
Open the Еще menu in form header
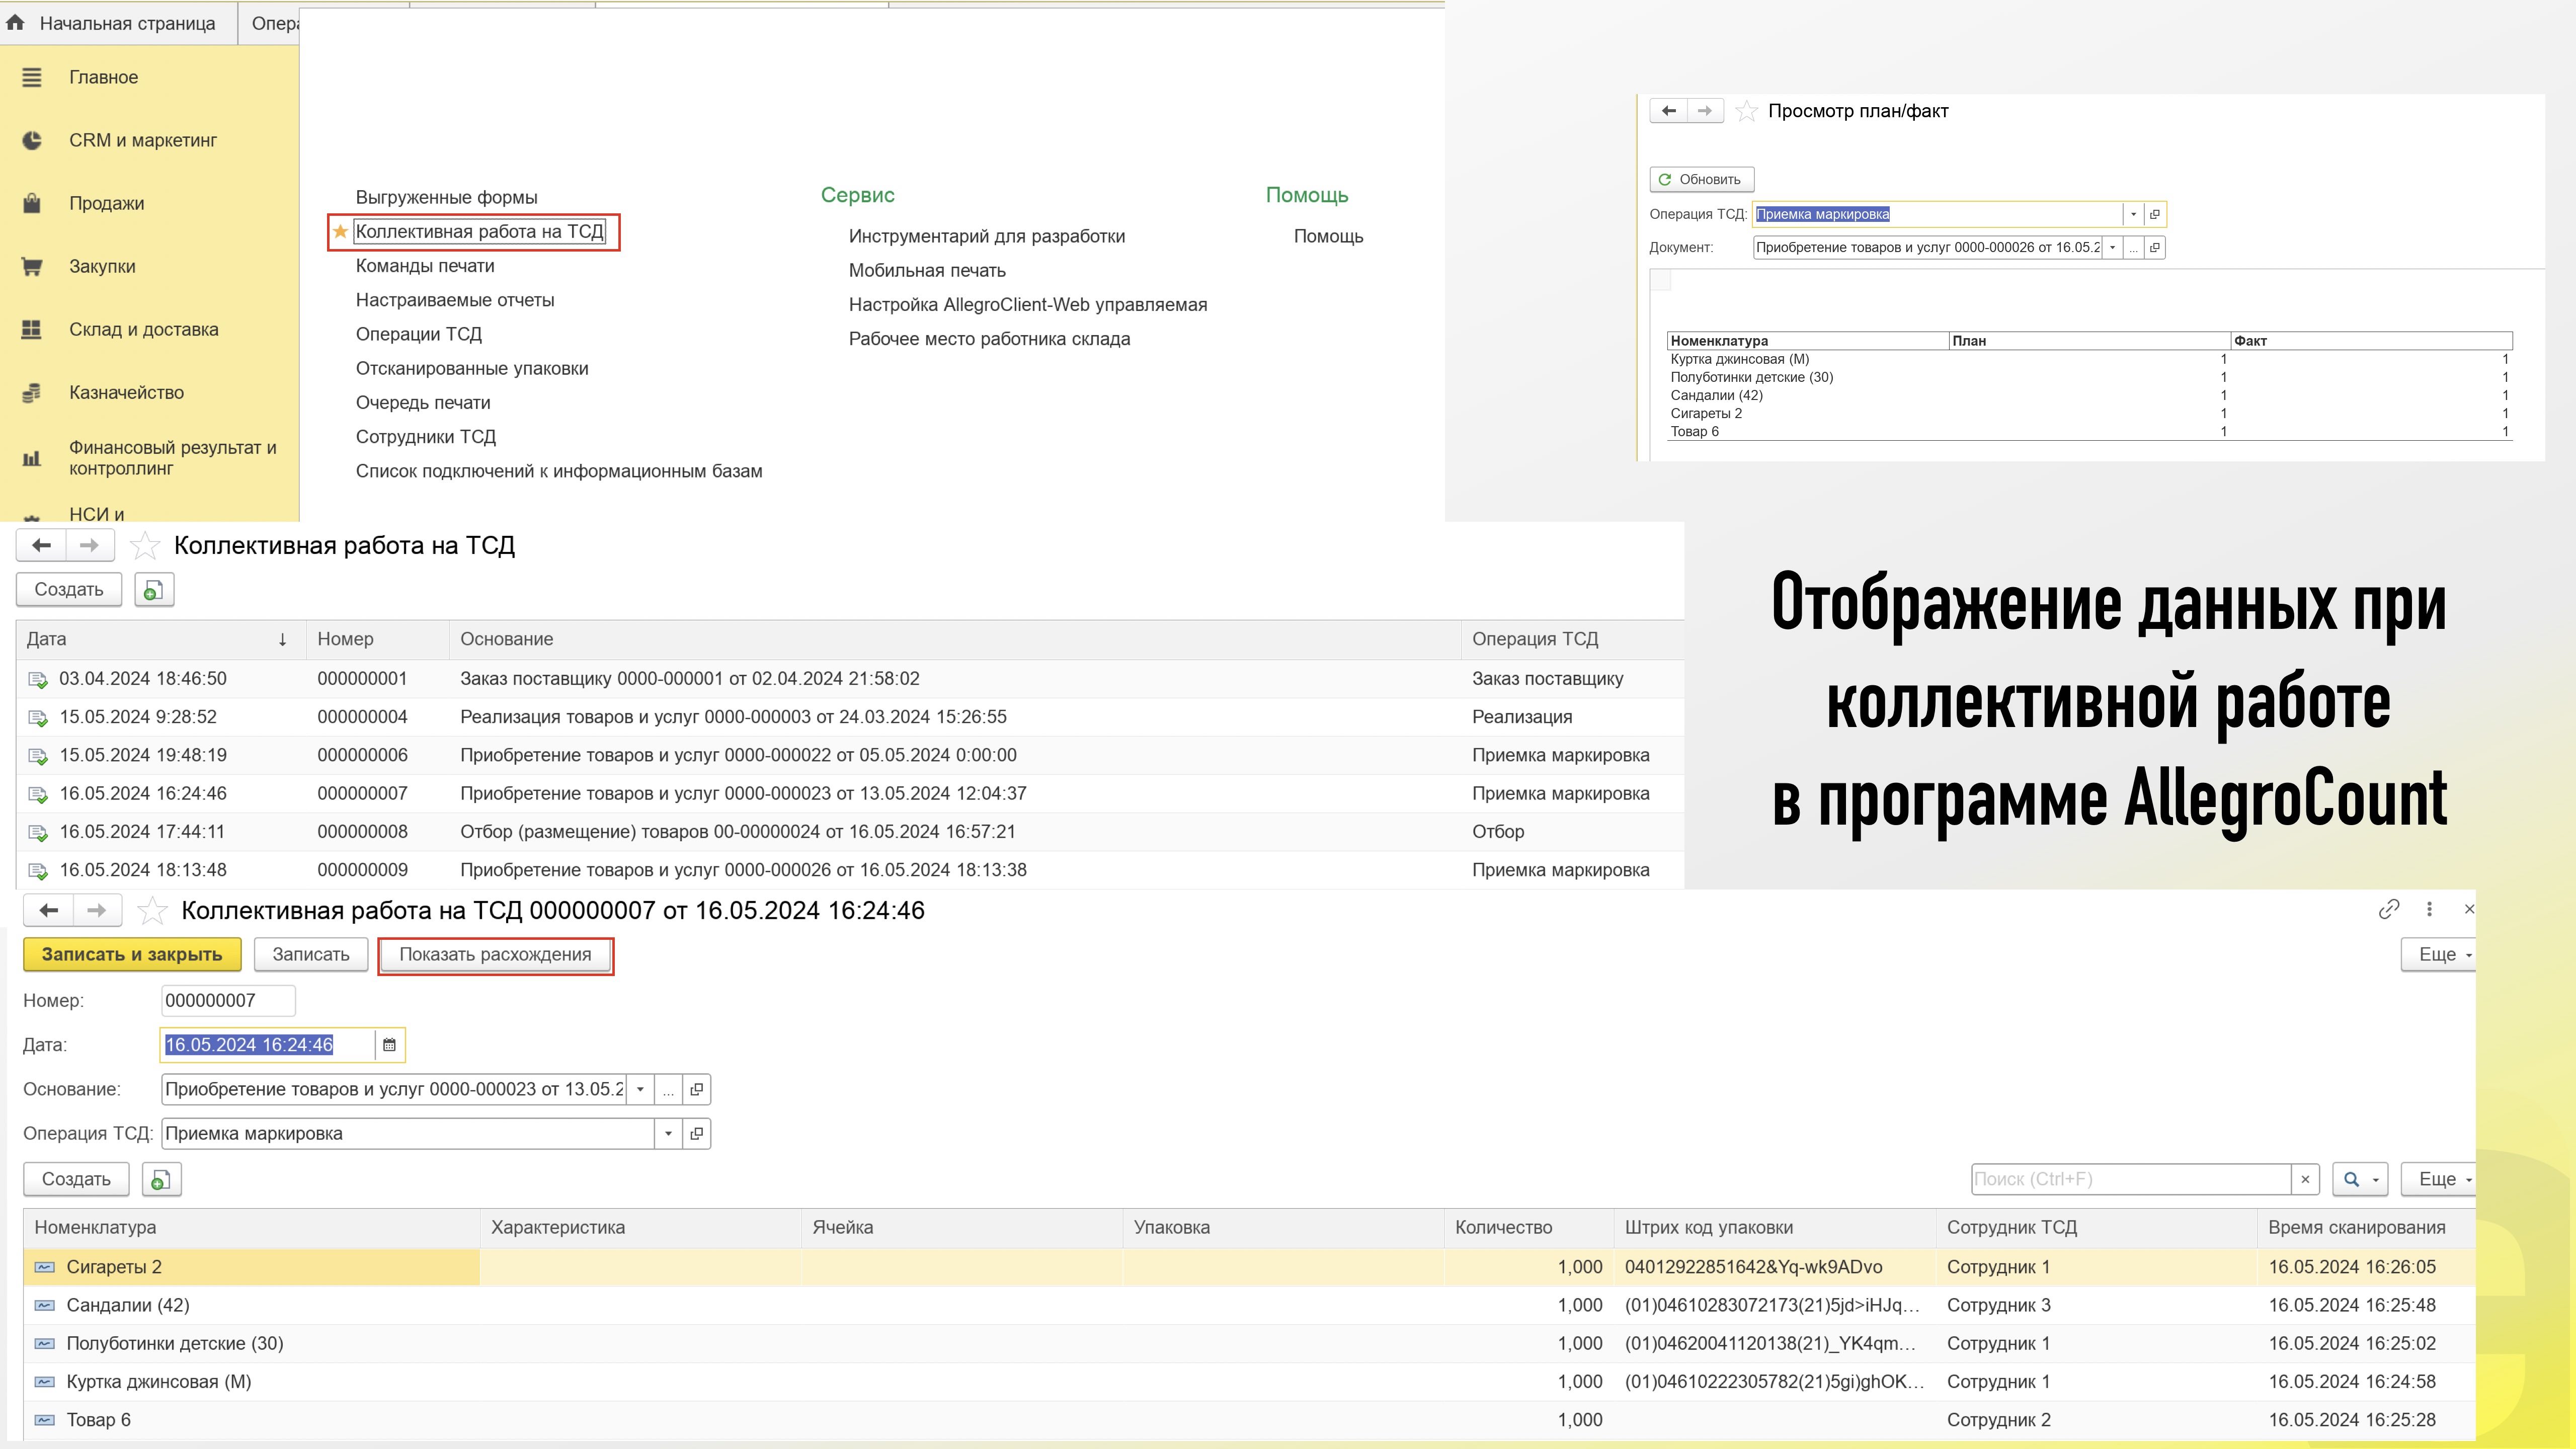tap(2439, 955)
